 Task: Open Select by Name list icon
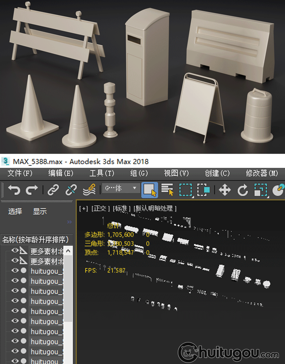click(167, 190)
